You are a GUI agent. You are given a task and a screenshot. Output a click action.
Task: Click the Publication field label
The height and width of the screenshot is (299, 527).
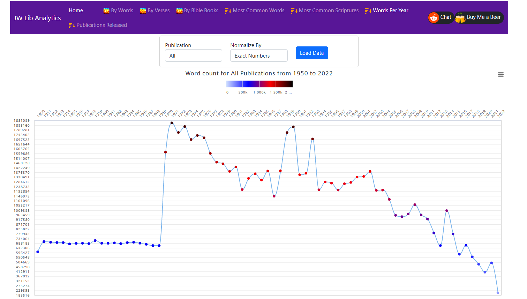pyautogui.click(x=178, y=45)
